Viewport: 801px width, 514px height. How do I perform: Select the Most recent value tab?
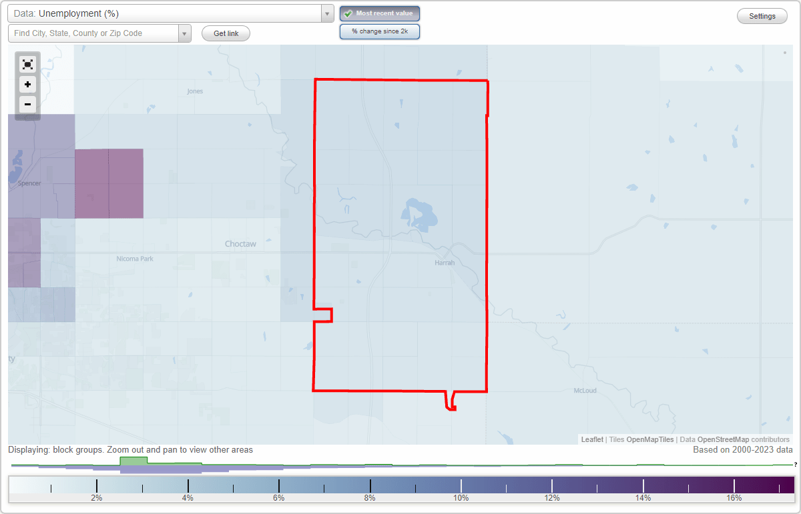(x=379, y=13)
